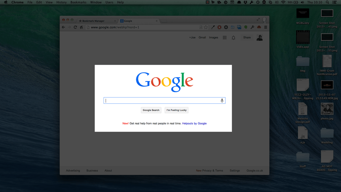341x192 pixels.
Task: Open the battery status showing 98%
Action: pos(293,2)
